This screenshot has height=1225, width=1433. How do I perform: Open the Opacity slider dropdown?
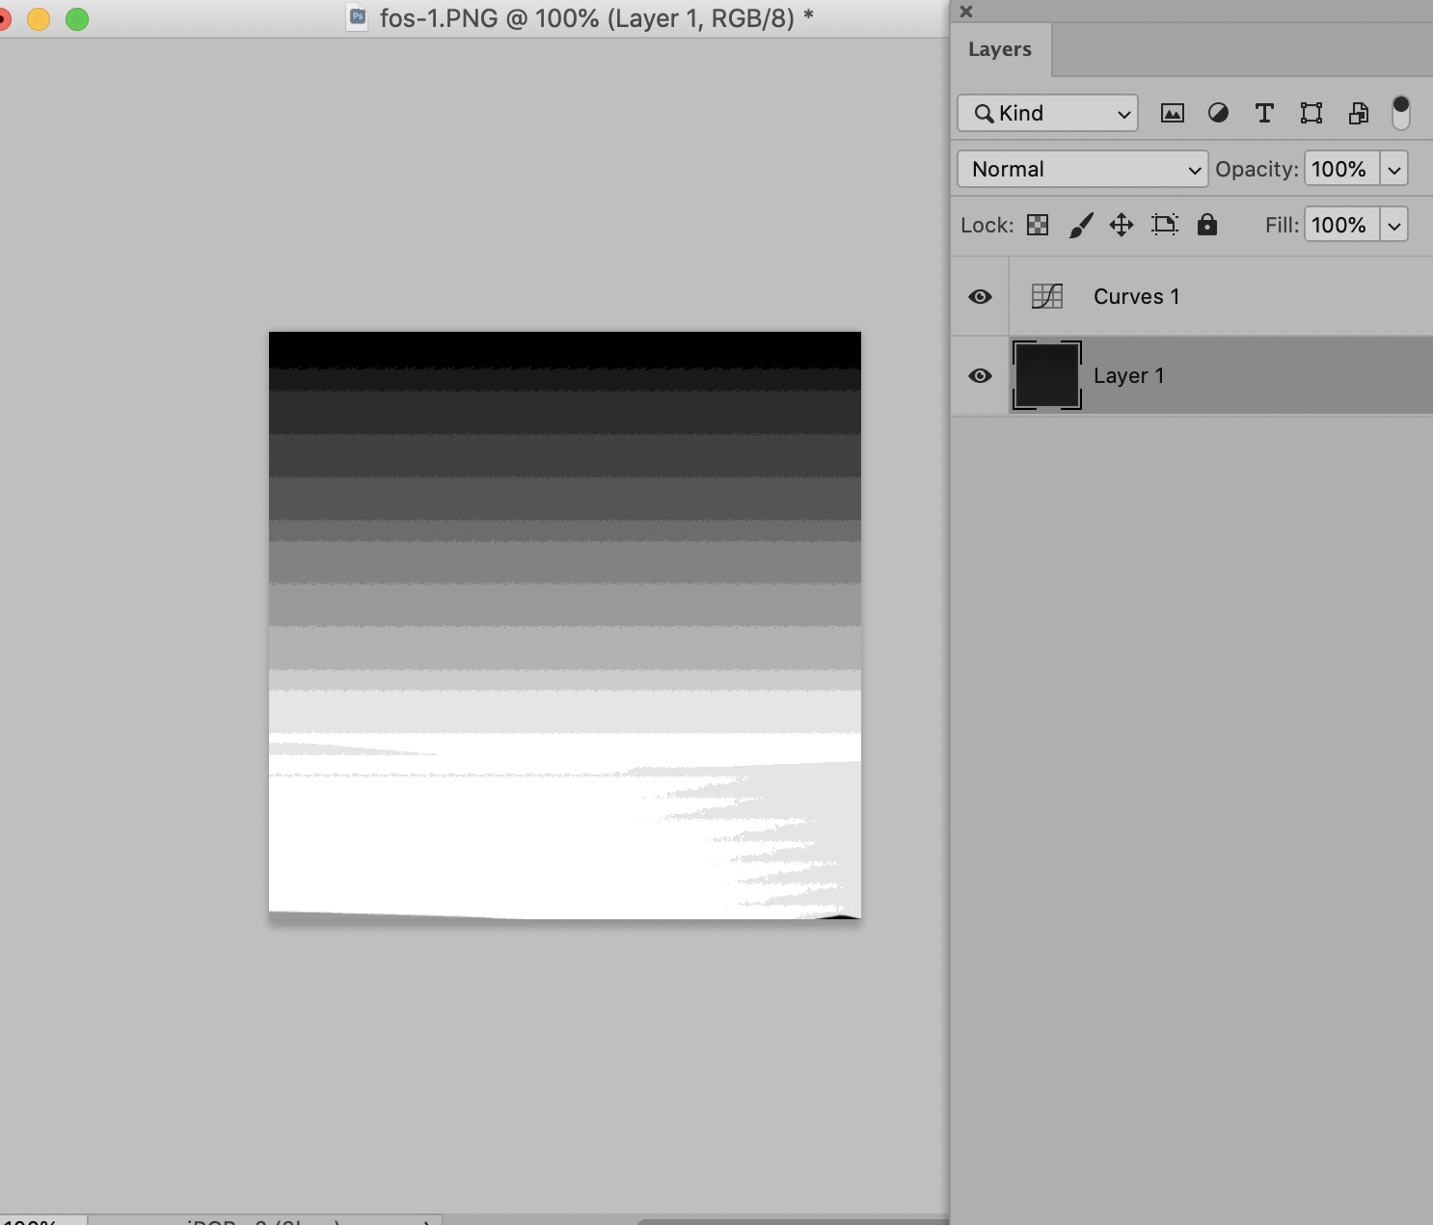1394,168
